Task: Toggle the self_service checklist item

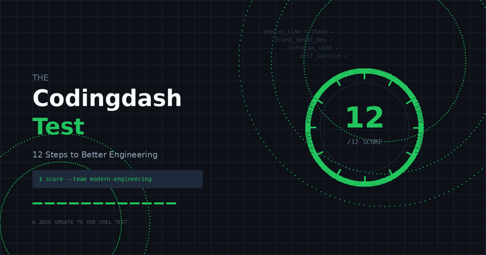Action: click(x=320, y=56)
